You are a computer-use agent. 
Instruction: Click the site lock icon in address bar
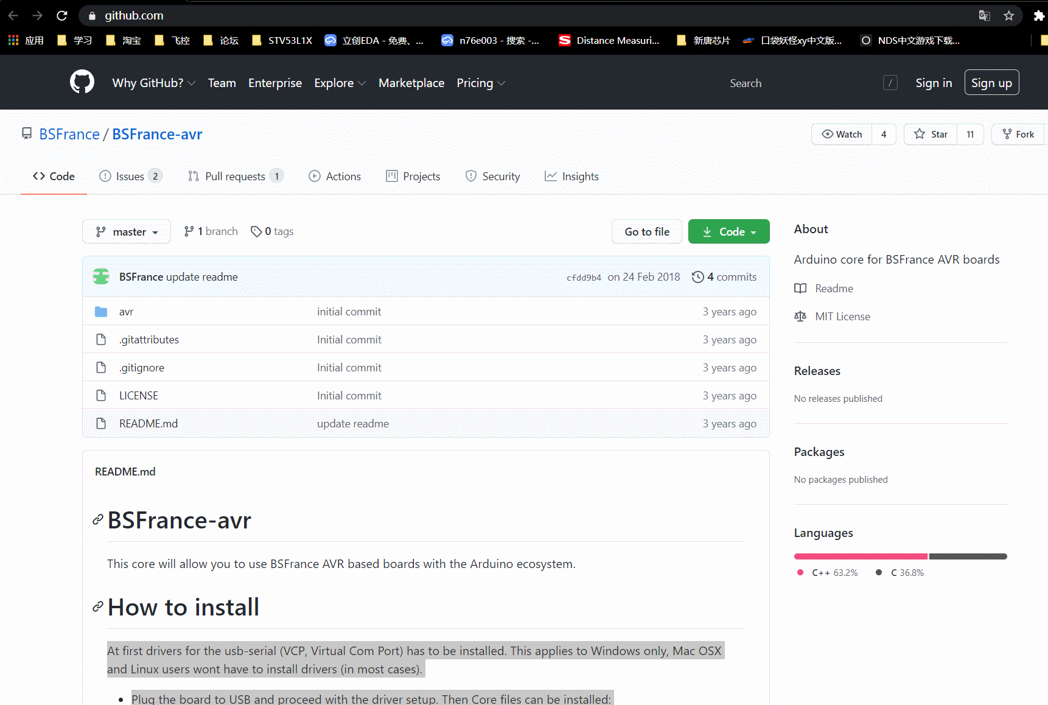[x=93, y=16]
